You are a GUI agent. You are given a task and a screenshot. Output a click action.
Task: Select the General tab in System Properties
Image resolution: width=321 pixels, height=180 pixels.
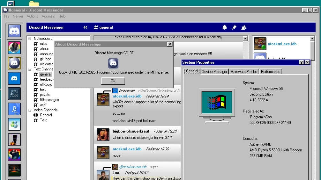[192, 71]
